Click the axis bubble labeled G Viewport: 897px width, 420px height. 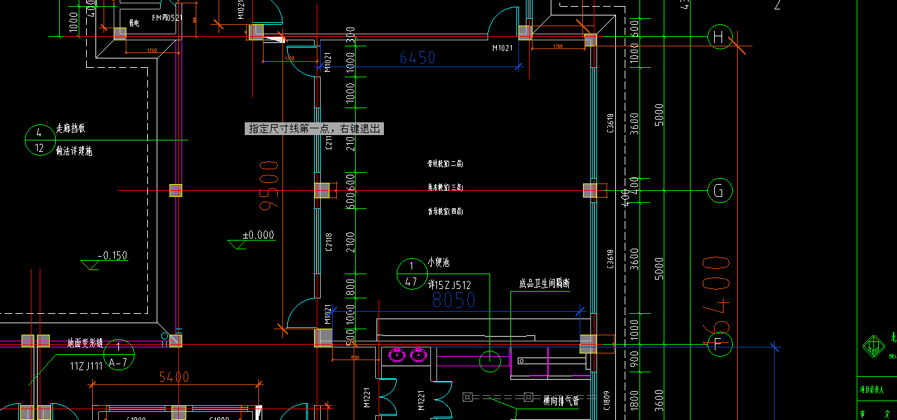pos(719,191)
